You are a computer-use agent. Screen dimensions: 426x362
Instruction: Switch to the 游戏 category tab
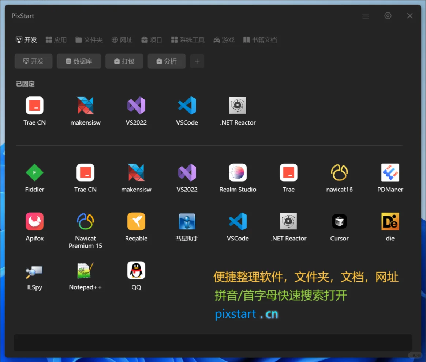[224, 40]
